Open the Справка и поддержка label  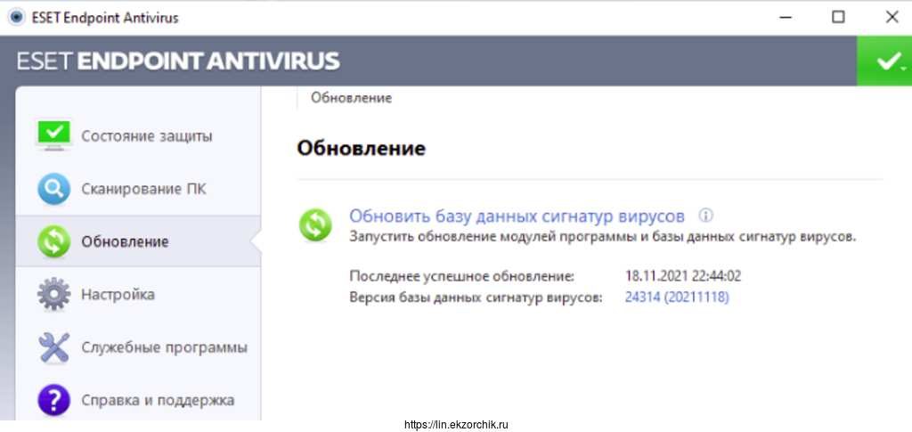coord(158,400)
